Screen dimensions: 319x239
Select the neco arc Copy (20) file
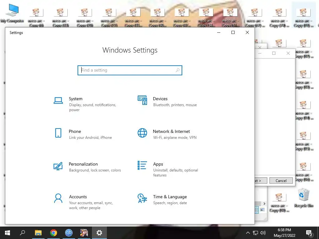point(85,18)
